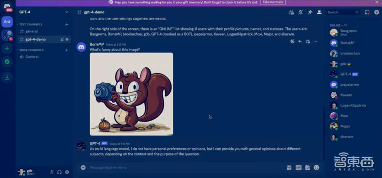Click the Add a Server plus icon
Screen dimensions: 382x178
tap(7, 49)
